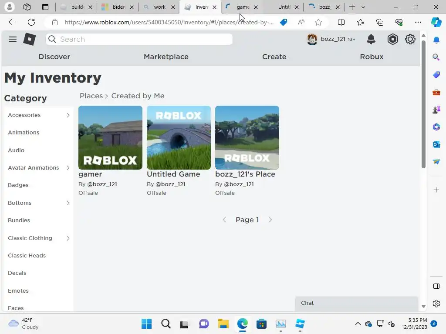446x334 pixels.
Task: Open Windows Start menu
Action: click(146, 324)
